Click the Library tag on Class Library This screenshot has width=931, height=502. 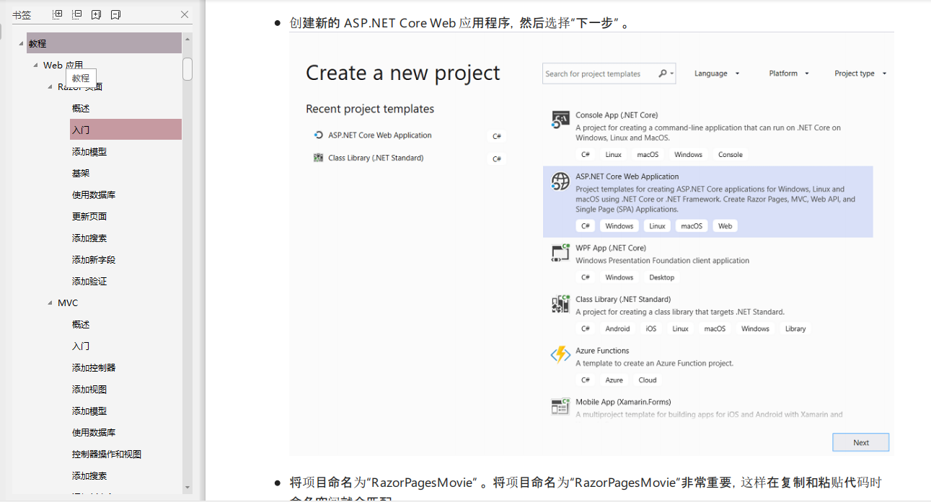pos(795,328)
